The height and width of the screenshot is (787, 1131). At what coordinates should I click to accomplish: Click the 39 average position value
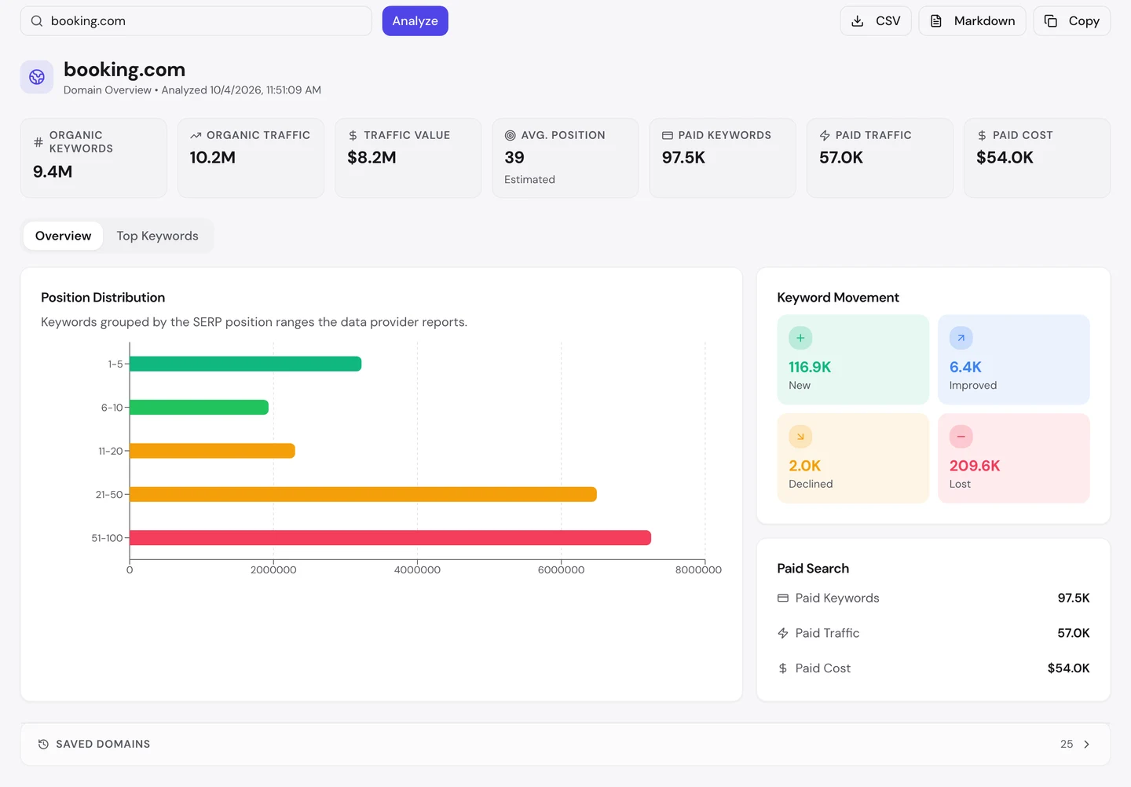[x=514, y=157]
